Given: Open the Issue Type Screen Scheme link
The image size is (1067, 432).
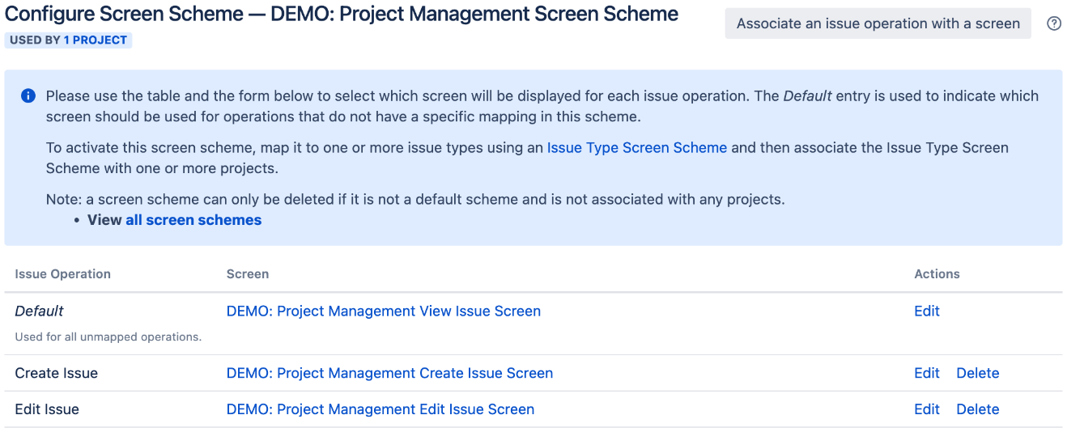Looking at the screenshot, I should (x=637, y=148).
